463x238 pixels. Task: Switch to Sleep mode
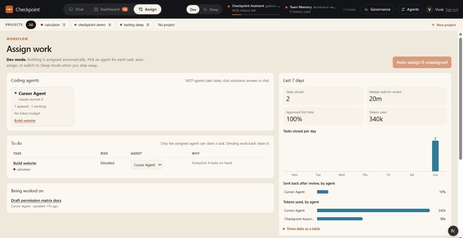(211, 9)
